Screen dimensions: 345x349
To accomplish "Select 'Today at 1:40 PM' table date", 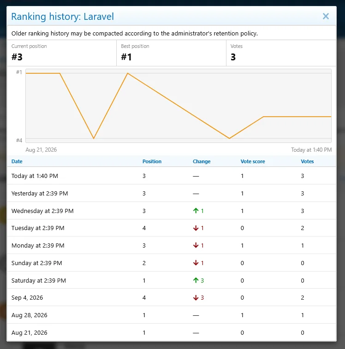I will 35,176.
